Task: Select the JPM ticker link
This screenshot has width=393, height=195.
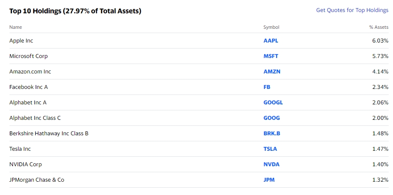Action: coord(269,180)
